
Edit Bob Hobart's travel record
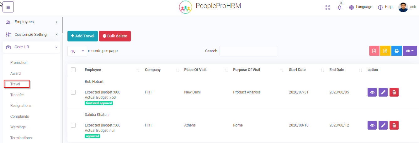click(x=383, y=92)
